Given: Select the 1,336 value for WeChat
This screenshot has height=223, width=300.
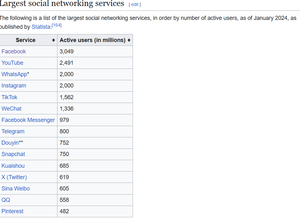Looking at the screenshot, I should [67, 109].
